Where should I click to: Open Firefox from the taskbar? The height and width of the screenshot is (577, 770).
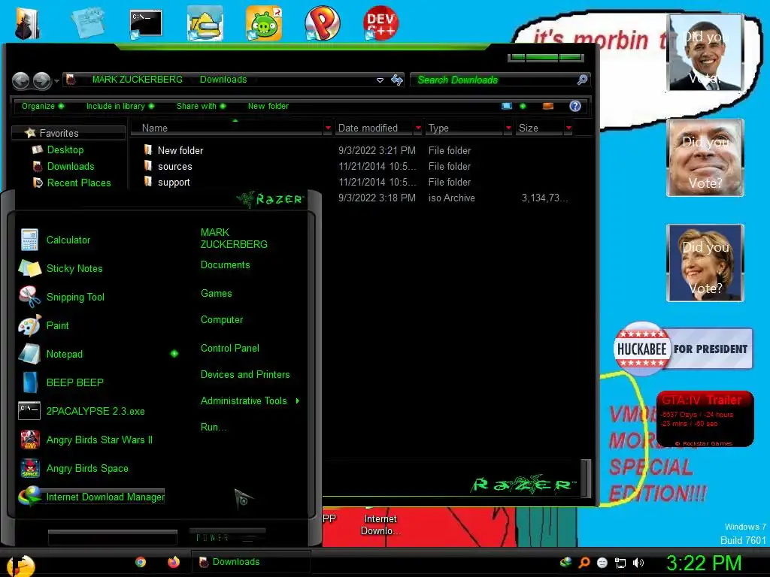pyautogui.click(x=174, y=562)
